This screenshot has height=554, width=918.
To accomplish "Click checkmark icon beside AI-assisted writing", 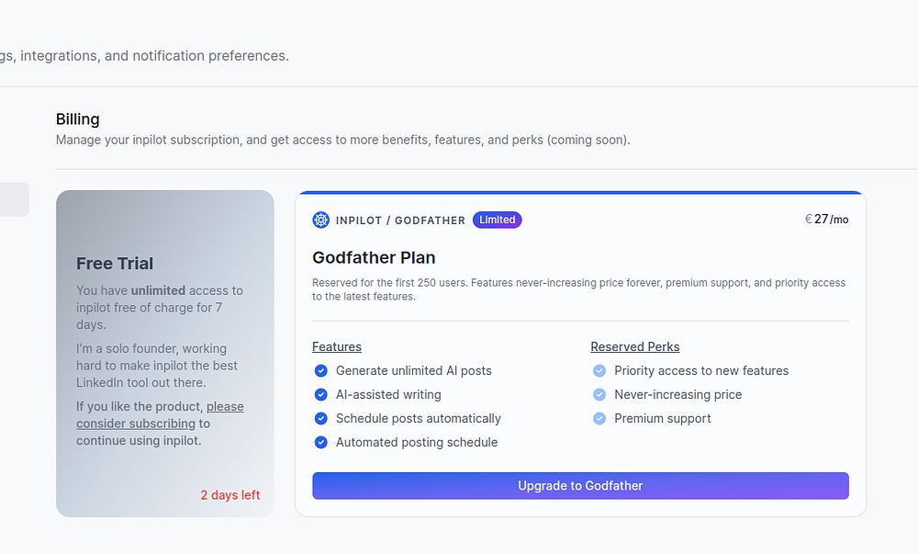I will (x=320, y=394).
